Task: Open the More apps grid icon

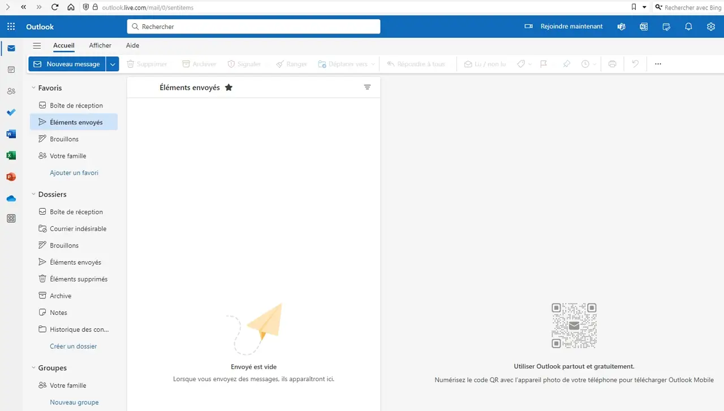Action: click(x=11, y=219)
